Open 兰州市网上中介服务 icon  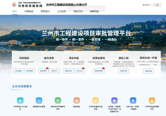[x=20, y=100]
